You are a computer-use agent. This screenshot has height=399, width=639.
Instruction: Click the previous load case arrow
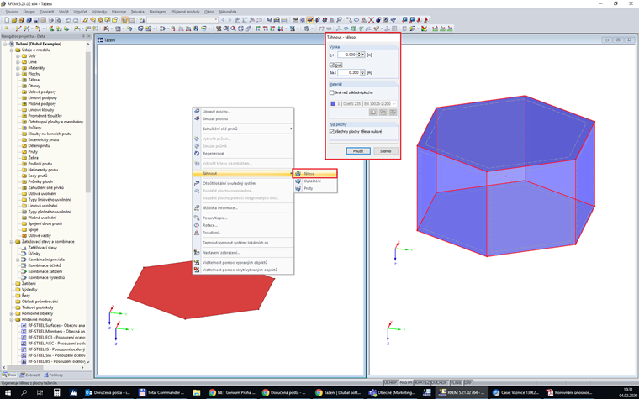pos(223,20)
